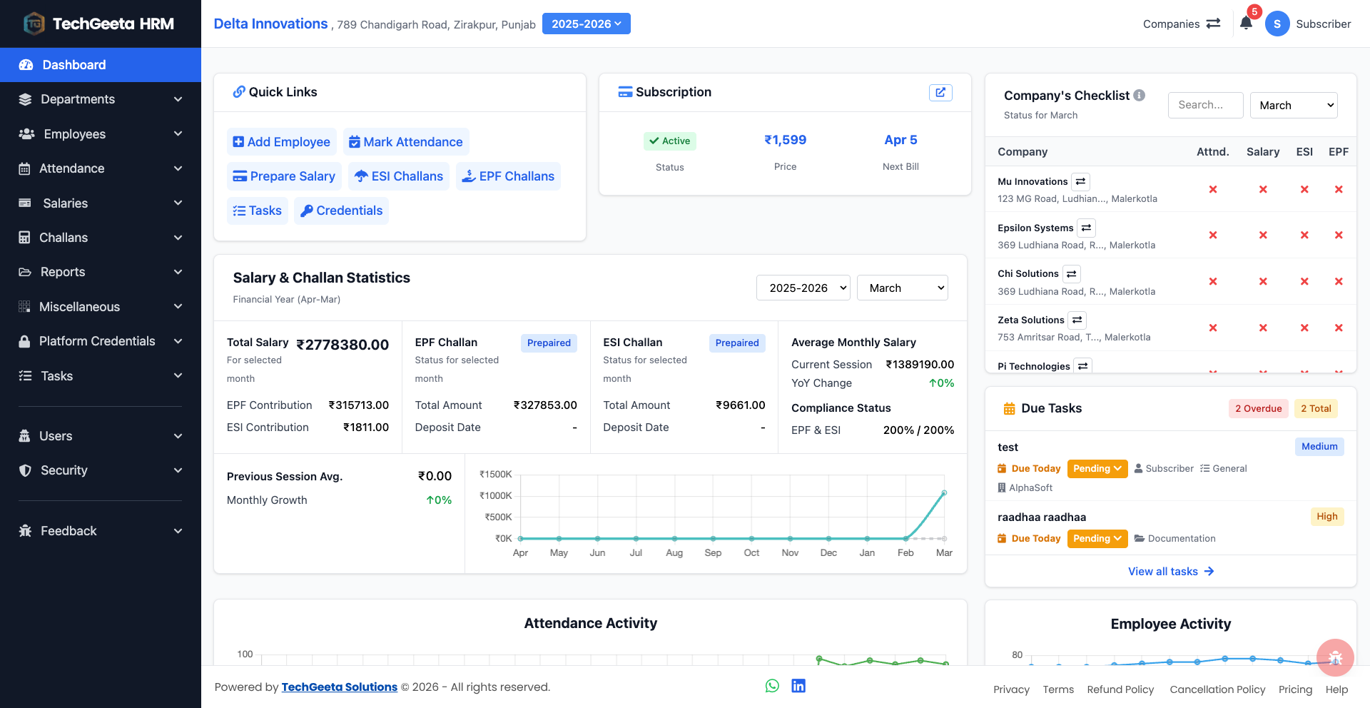Viewport: 1370px width, 708px height.
Task: Click Epsilon Systems salary cross mark
Action: pos(1263,235)
